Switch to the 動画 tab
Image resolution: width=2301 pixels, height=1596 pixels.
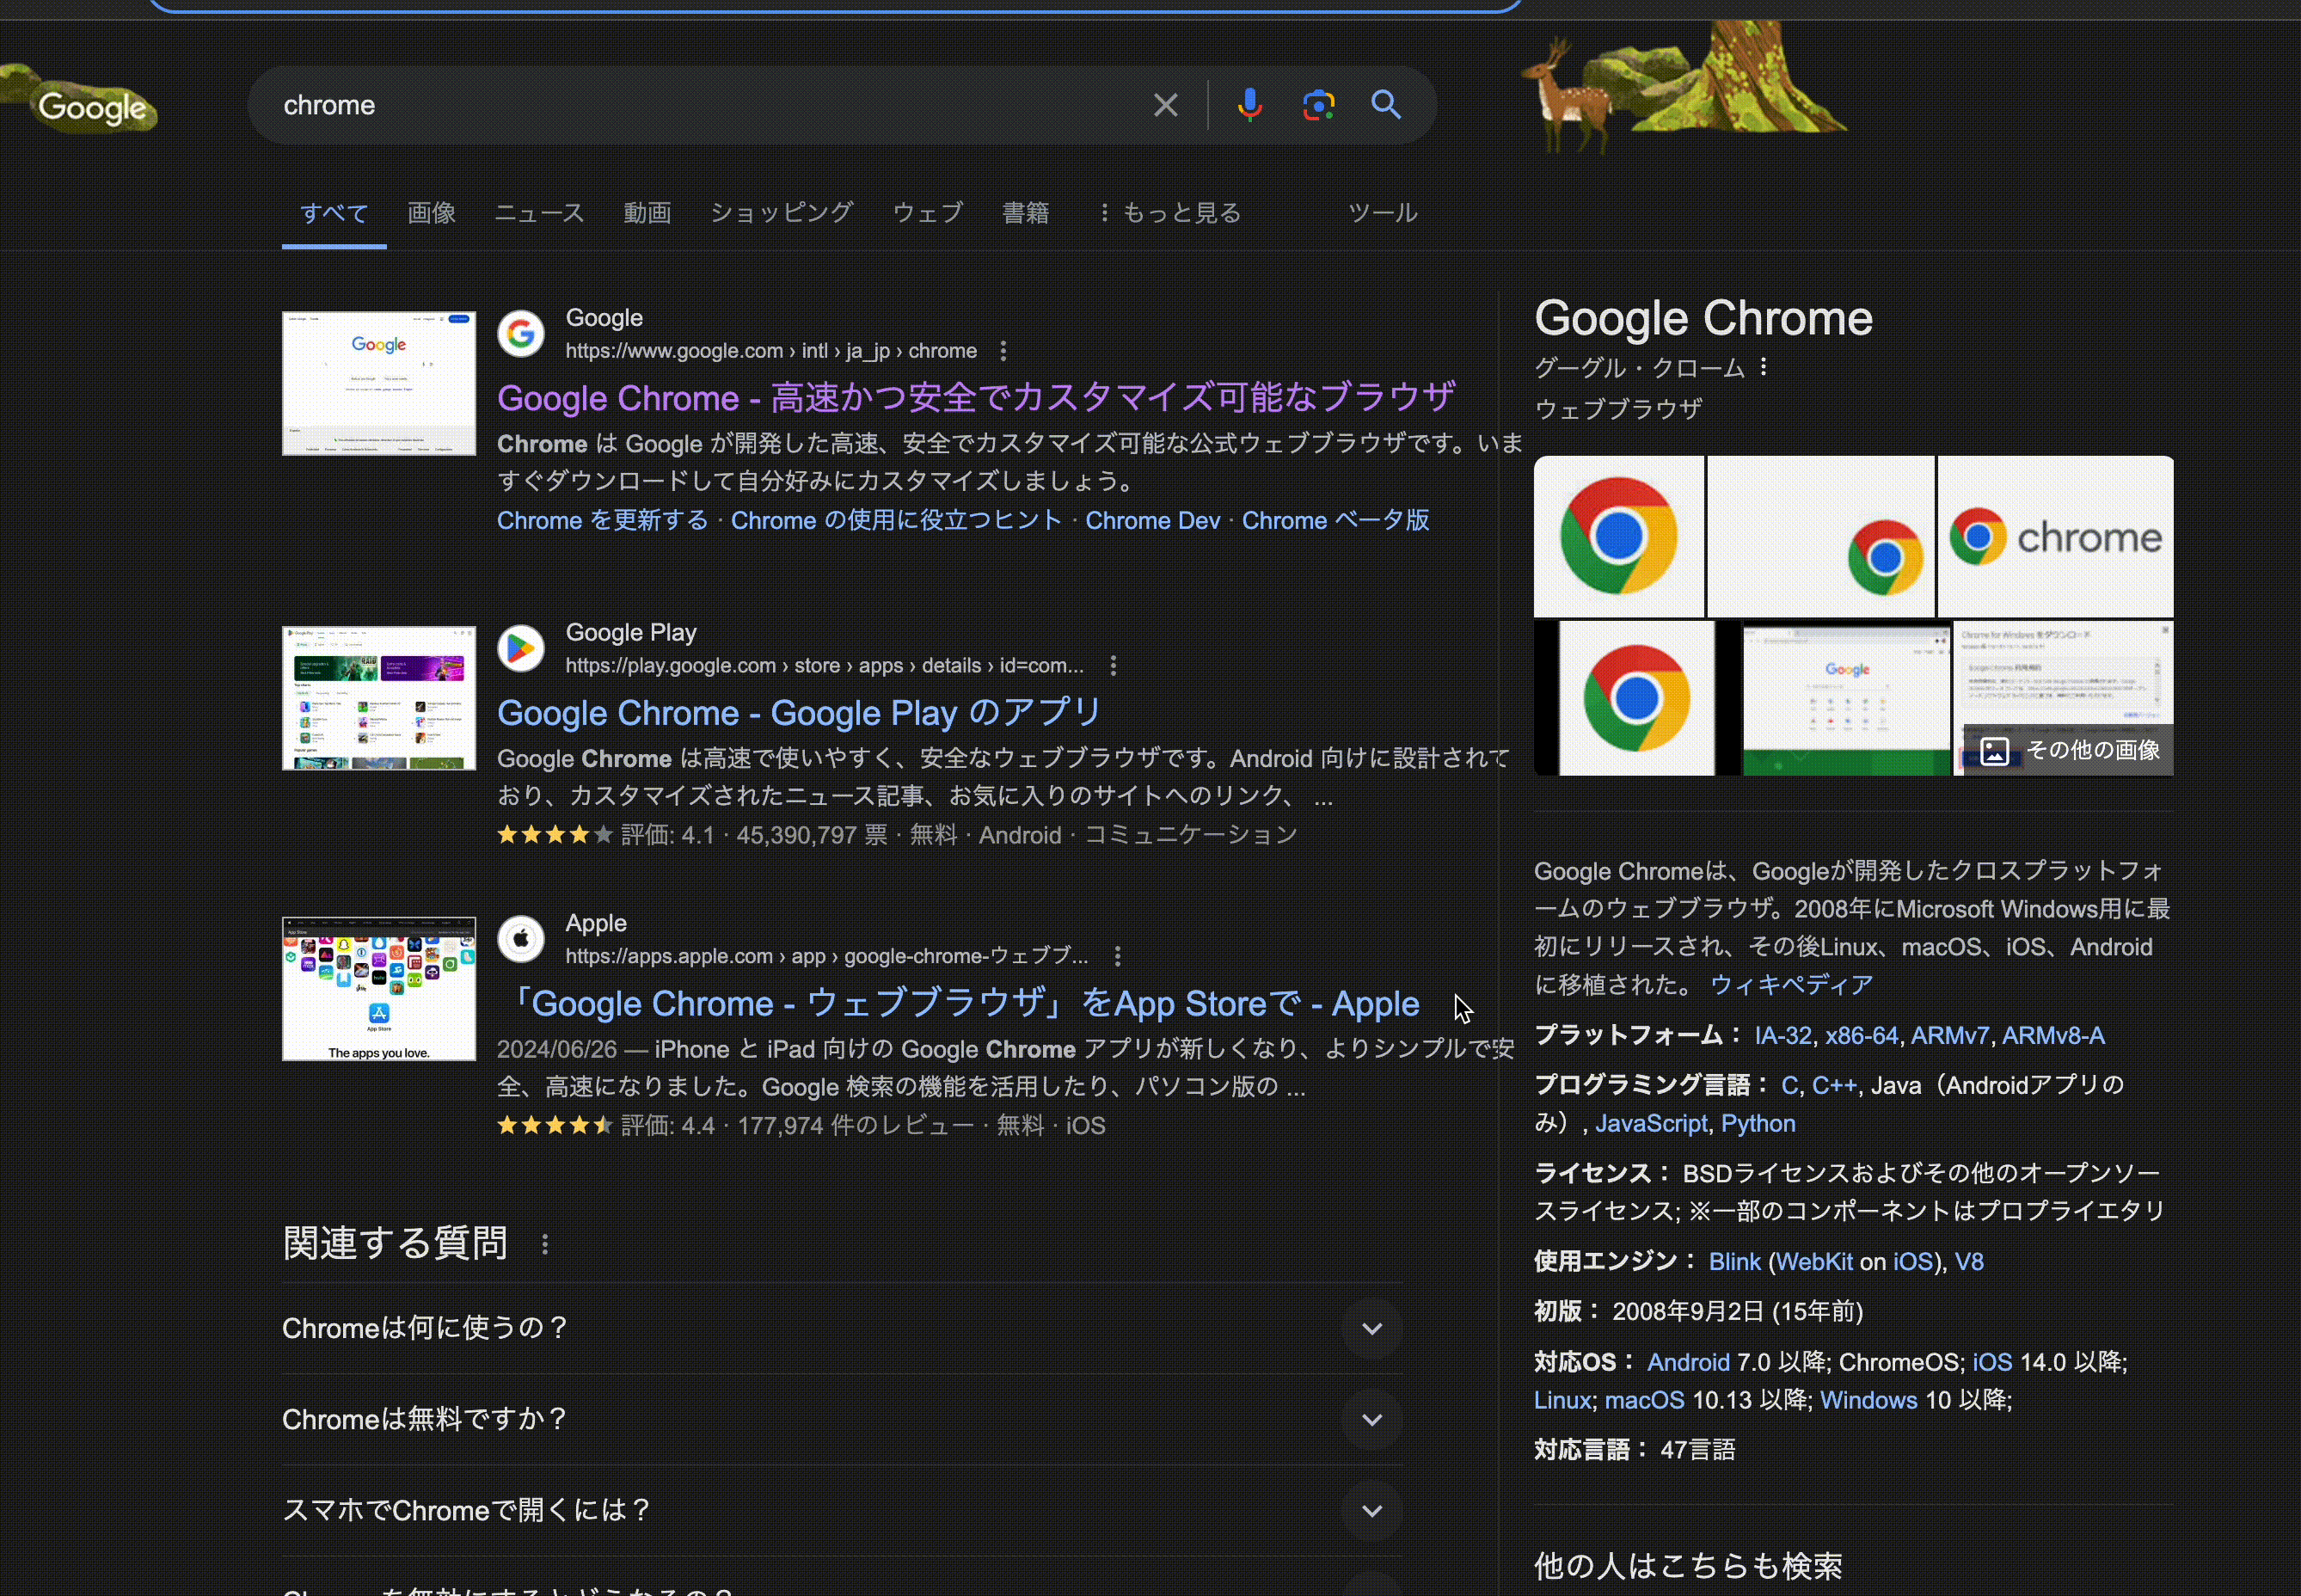(647, 213)
